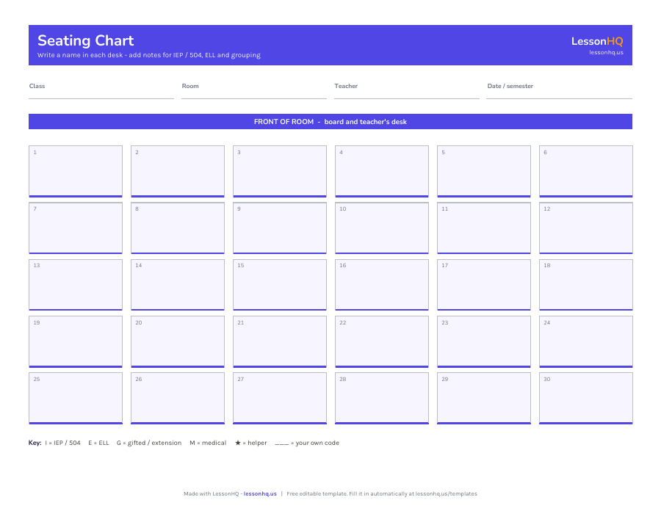
Task: Select desk 25
Action: 76,398
